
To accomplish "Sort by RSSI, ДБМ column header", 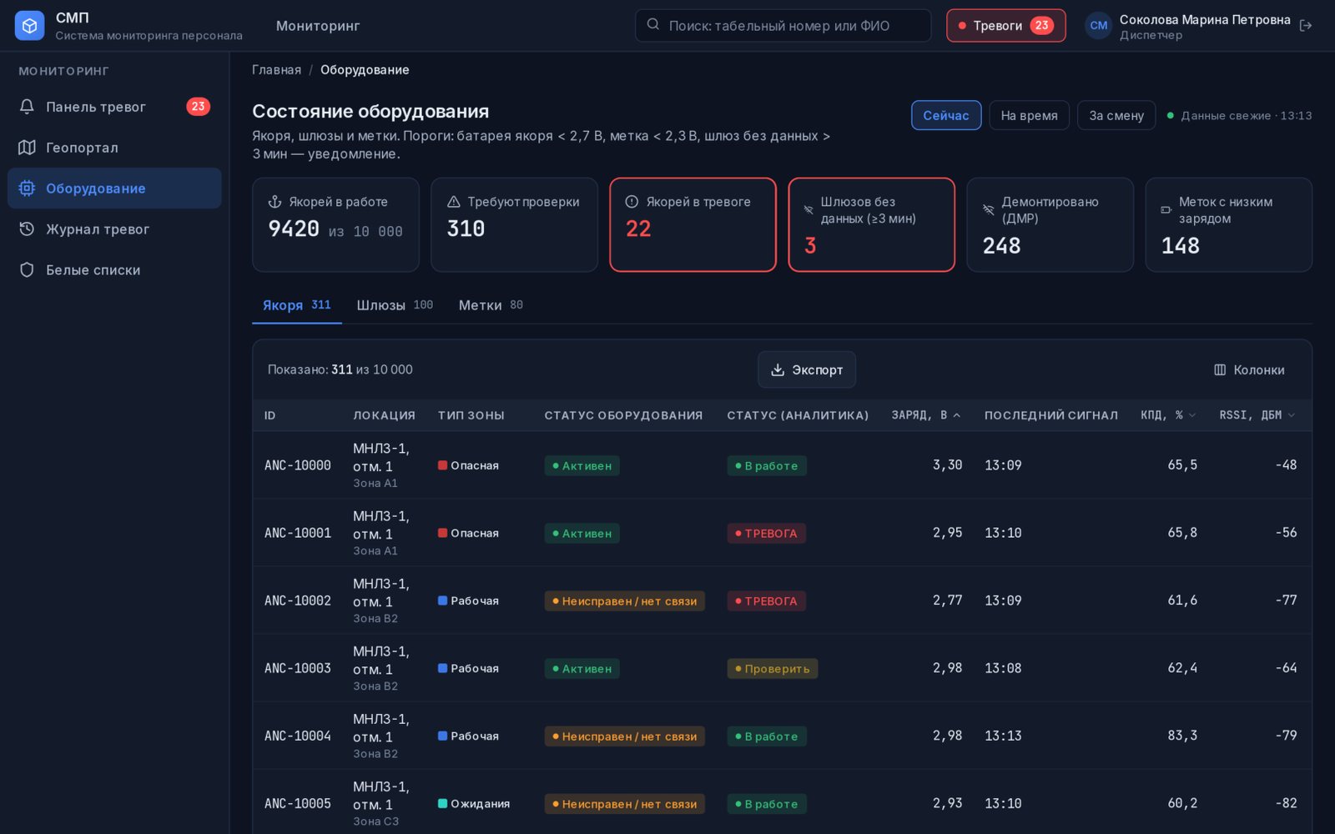I will coord(1257,415).
